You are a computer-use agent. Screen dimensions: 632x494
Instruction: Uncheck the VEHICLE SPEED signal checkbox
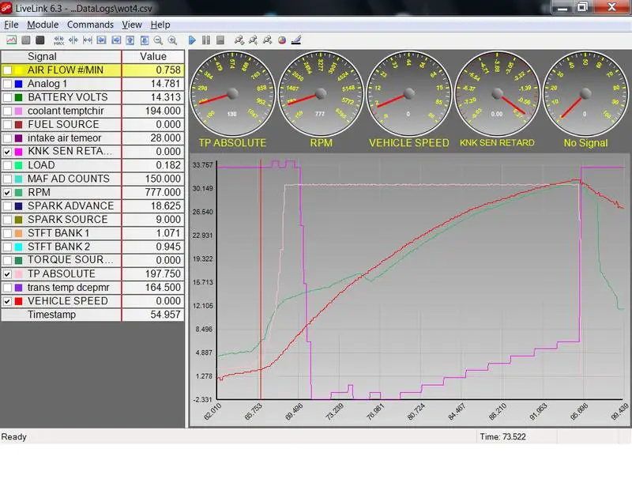pos(7,301)
